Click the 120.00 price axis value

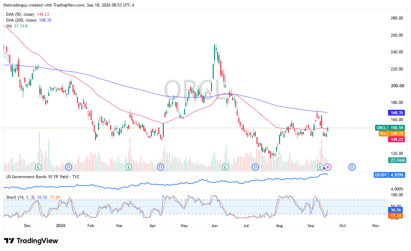tap(397, 154)
